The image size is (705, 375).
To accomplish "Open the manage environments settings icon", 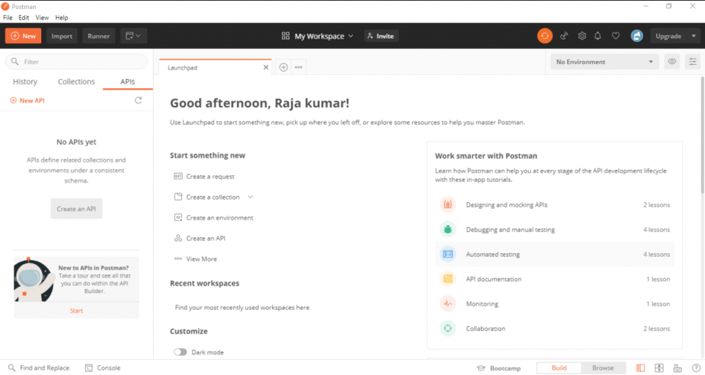I will [x=692, y=62].
